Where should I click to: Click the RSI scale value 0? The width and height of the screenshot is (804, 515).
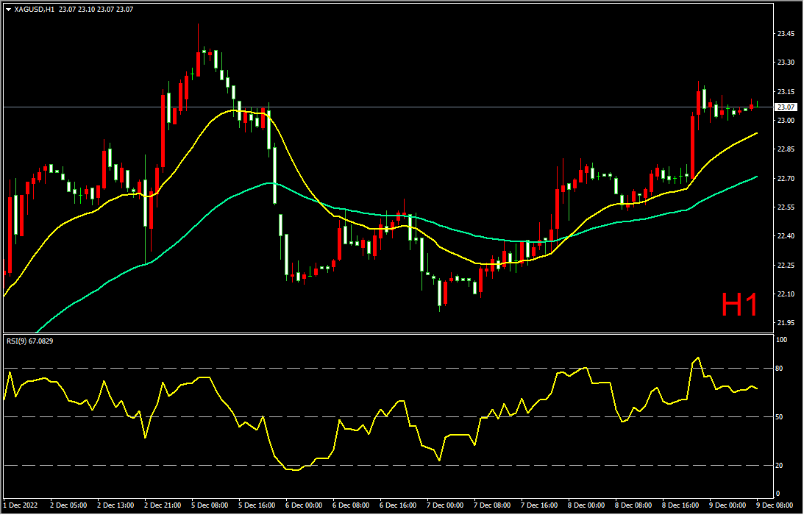coord(779,494)
